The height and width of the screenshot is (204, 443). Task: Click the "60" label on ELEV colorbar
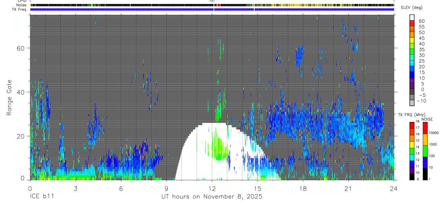pos(421,21)
